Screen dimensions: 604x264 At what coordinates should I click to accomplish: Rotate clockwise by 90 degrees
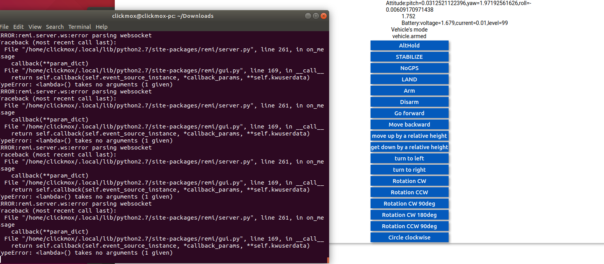point(409,203)
